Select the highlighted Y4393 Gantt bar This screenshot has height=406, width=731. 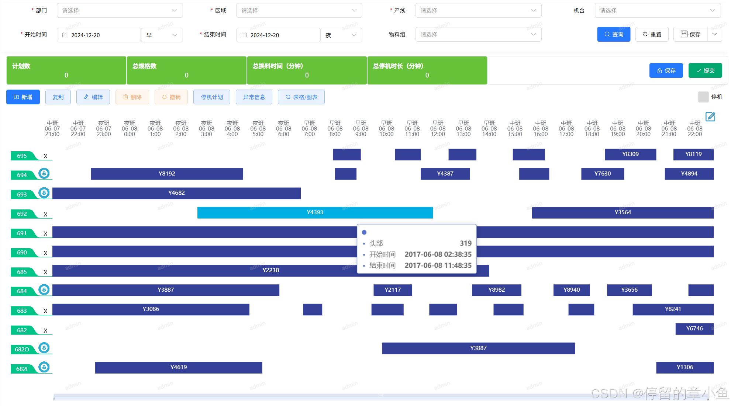315,213
